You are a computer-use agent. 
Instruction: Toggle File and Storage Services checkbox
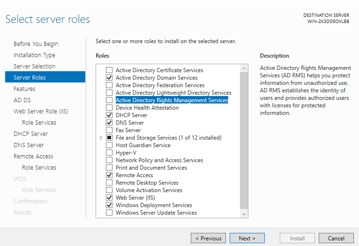pos(109,138)
